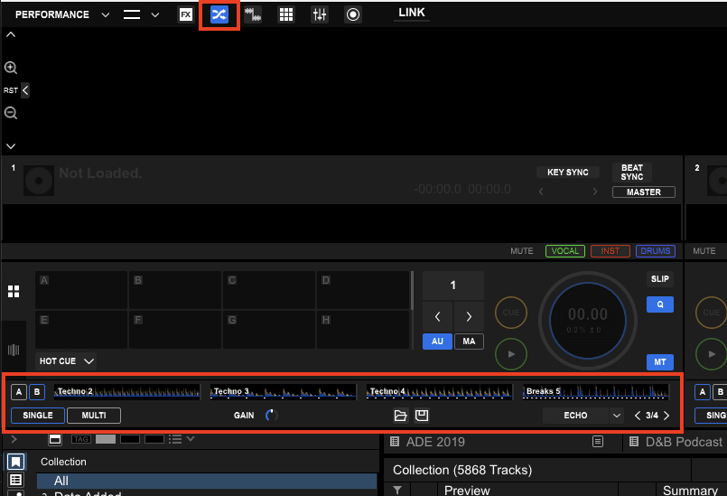Toggle SLIP mode on deck 1
Image resolution: width=727 pixels, height=496 pixels.
[660, 279]
